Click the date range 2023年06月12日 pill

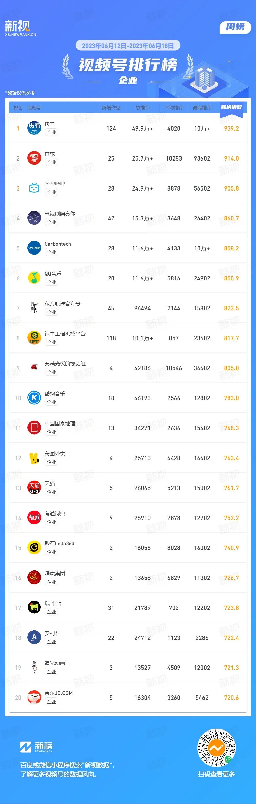tap(128, 46)
